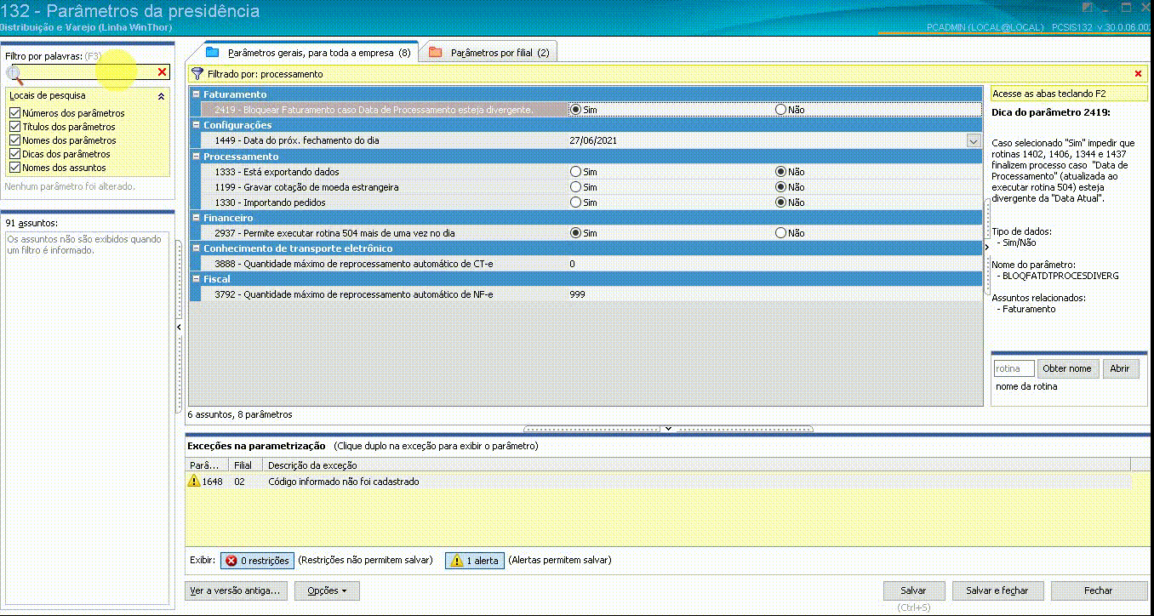This screenshot has width=1154, height=616.
Task: Click 'Acesse as abas teclando F2' hint bar
Action: tap(1068, 94)
